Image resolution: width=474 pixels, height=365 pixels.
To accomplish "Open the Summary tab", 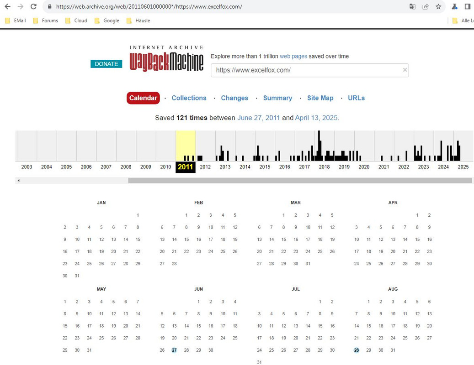I will coord(277,98).
